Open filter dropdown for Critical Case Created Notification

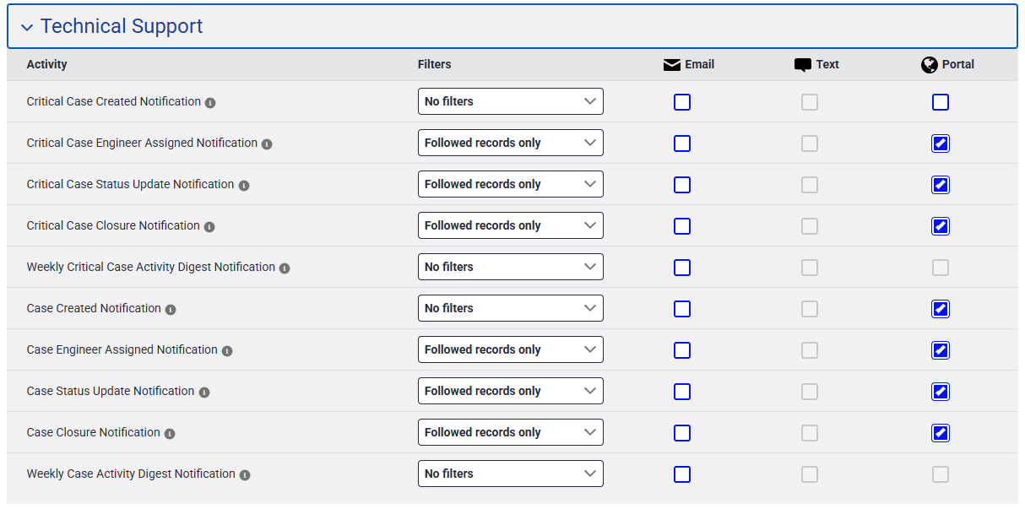click(x=511, y=101)
